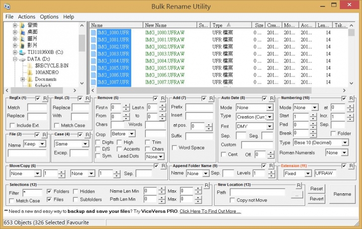This screenshot has height=229, width=362.
Task: Open the Crop Before dropdown
Action: pos(132,134)
